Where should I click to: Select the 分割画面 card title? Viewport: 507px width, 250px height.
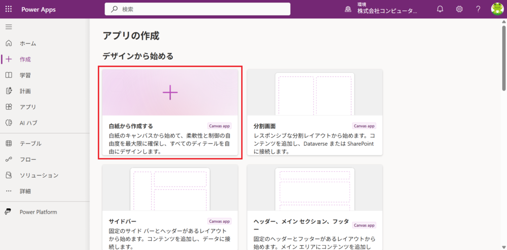[265, 126]
